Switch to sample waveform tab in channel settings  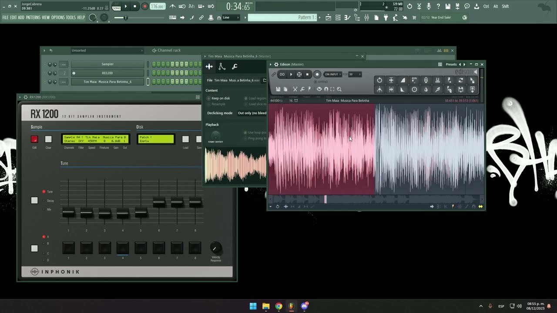click(209, 67)
